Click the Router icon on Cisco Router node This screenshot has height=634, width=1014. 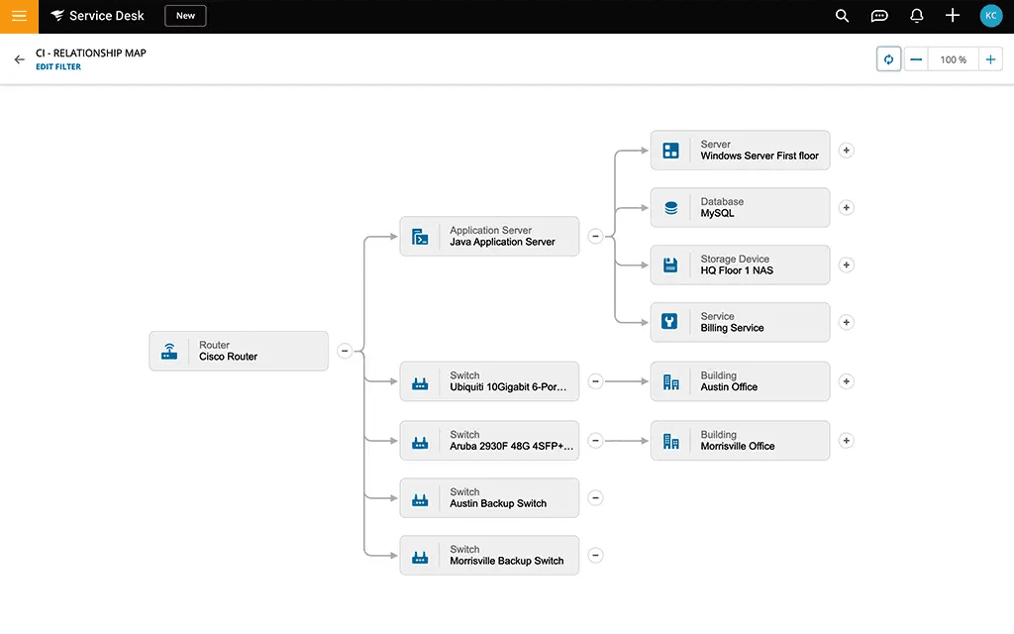click(169, 351)
